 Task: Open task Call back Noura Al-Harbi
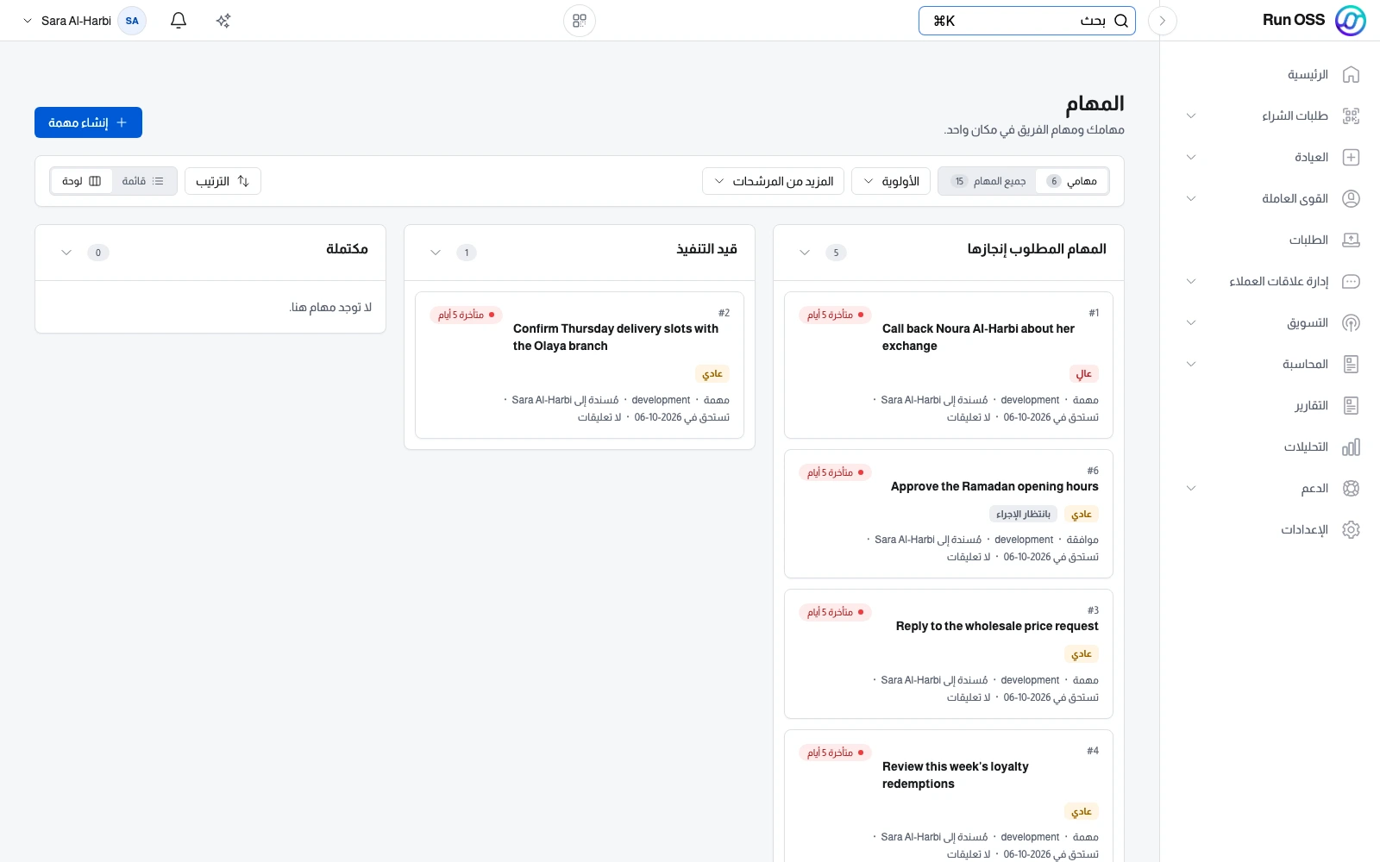pyautogui.click(x=978, y=337)
